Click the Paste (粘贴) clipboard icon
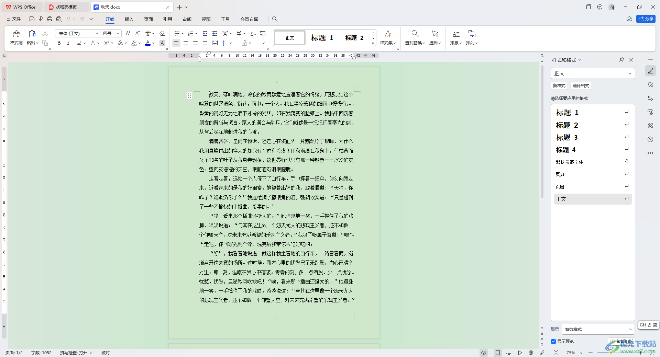The image size is (660, 357). coord(32,34)
